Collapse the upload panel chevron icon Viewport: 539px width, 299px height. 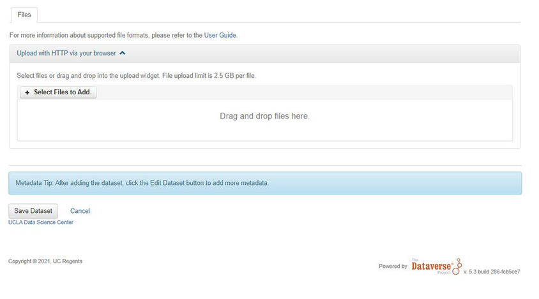123,53
